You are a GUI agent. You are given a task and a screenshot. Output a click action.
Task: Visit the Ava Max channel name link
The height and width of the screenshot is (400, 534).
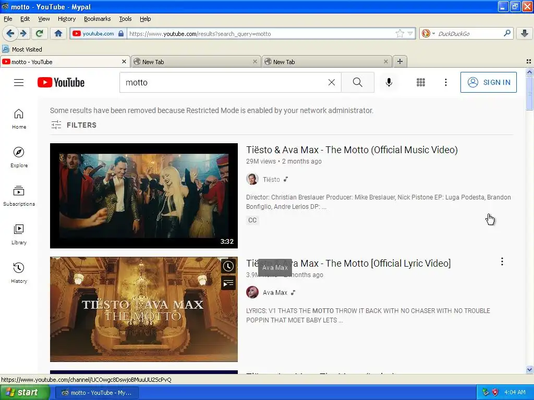click(x=275, y=293)
